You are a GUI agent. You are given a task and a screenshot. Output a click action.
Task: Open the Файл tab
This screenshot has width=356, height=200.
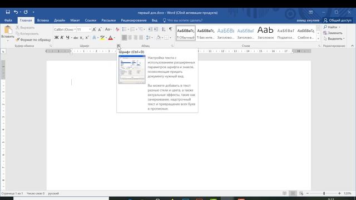pyautogui.click(x=8, y=21)
